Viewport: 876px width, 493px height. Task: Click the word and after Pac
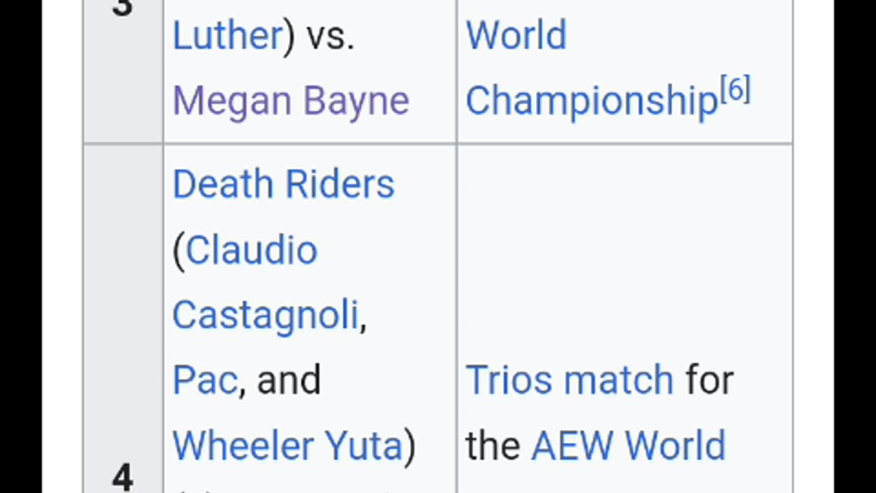(x=289, y=381)
